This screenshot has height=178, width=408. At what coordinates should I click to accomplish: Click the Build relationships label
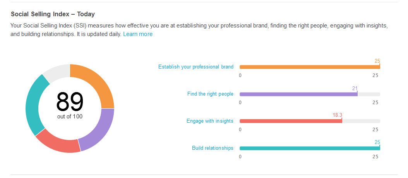click(213, 148)
